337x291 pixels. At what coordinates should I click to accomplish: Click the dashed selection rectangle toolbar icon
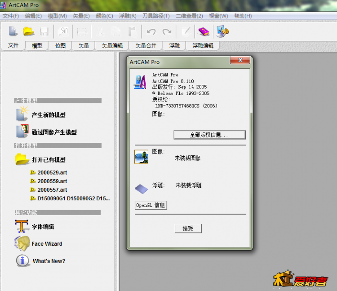click(x=82, y=32)
